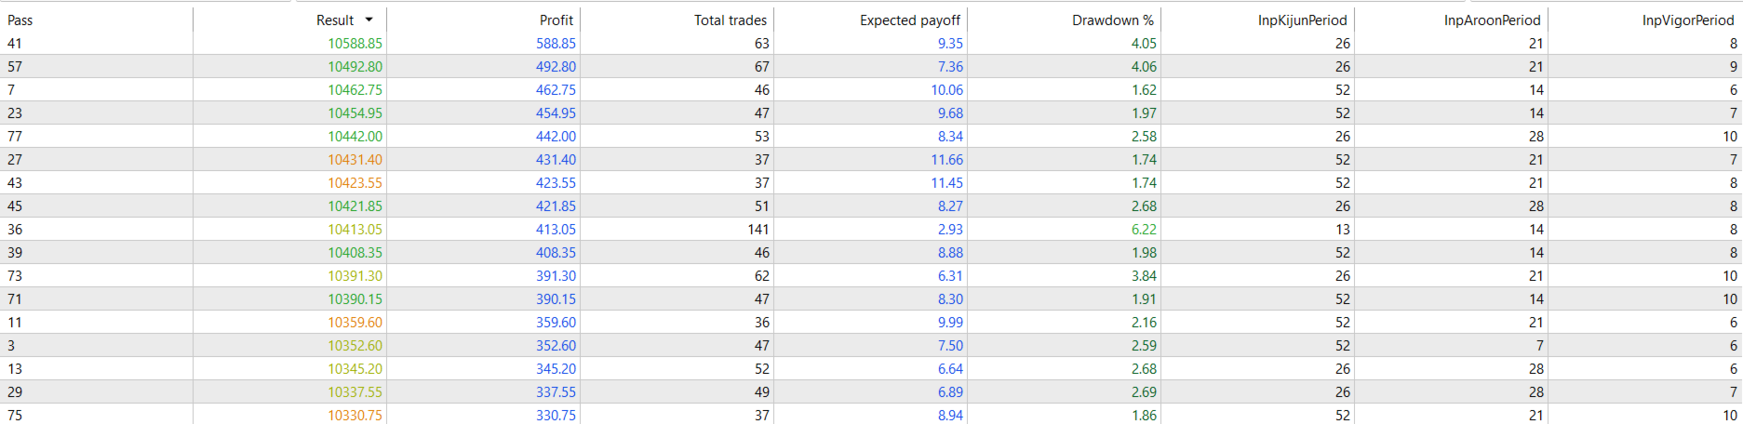Select the drawdown value 6.22
This screenshot has height=424, width=1743.
click(x=1144, y=229)
